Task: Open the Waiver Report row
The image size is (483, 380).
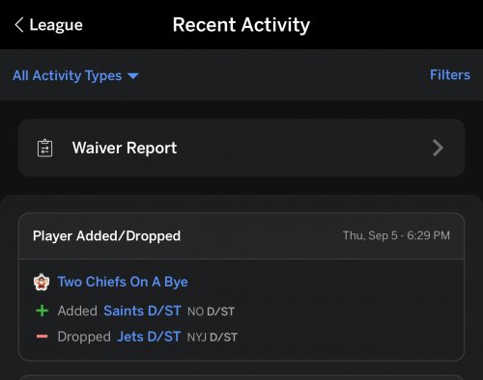Action: 241,148
